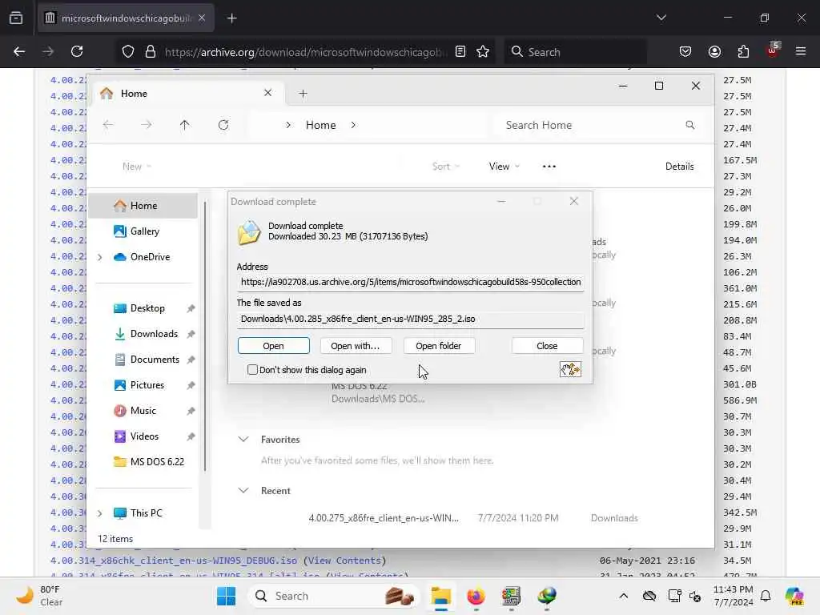This screenshot has height=615, width=820.
Task: Open a new Firefox tab
Action: 231,18
